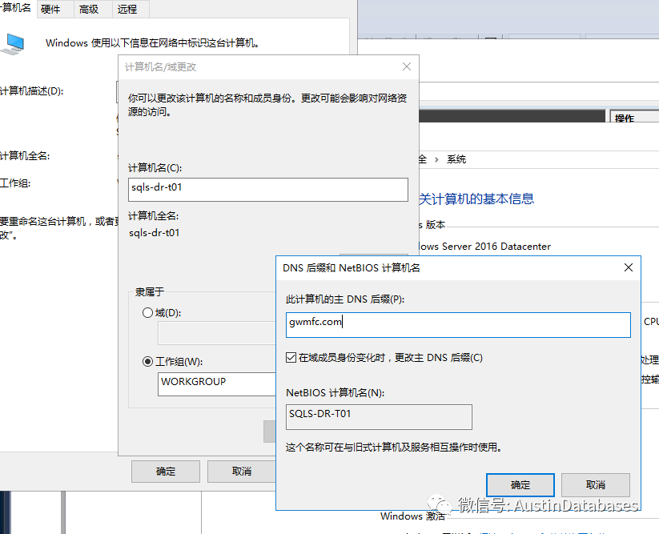
Task: Cancel the DNS suffix dialog with 取消
Action: click(x=595, y=485)
